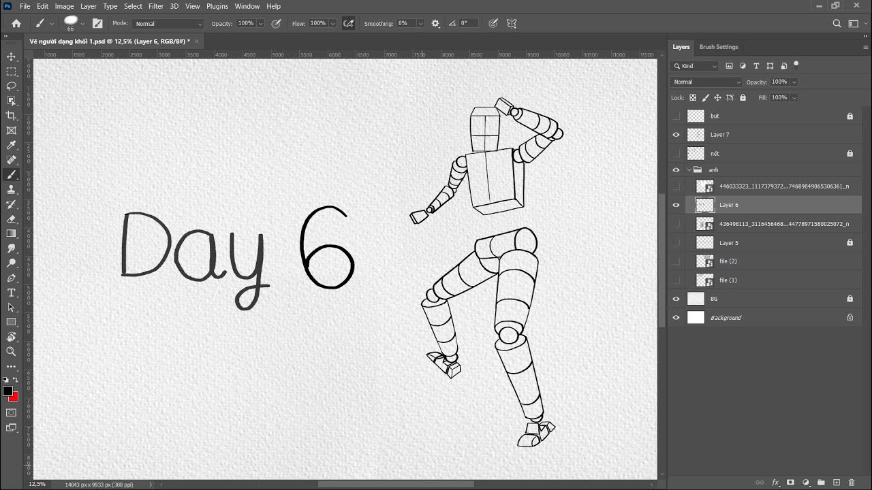
Task: Select the Clone Stamp tool
Action: [11, 190]
